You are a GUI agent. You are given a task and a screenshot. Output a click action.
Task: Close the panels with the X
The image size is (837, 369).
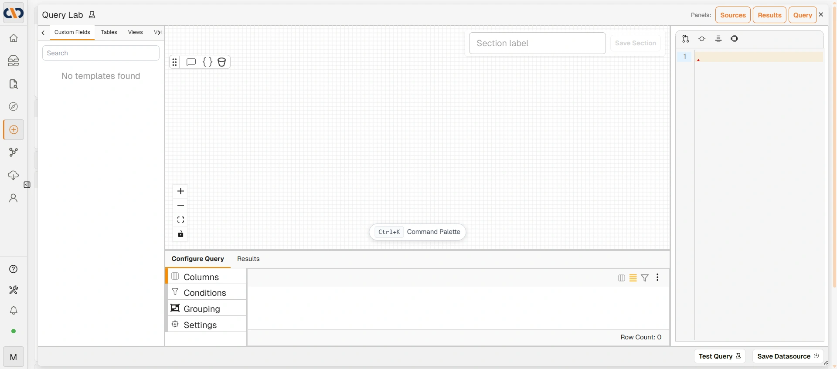821,15
